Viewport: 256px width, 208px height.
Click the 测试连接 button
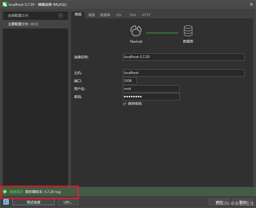[x=33, y=202]
